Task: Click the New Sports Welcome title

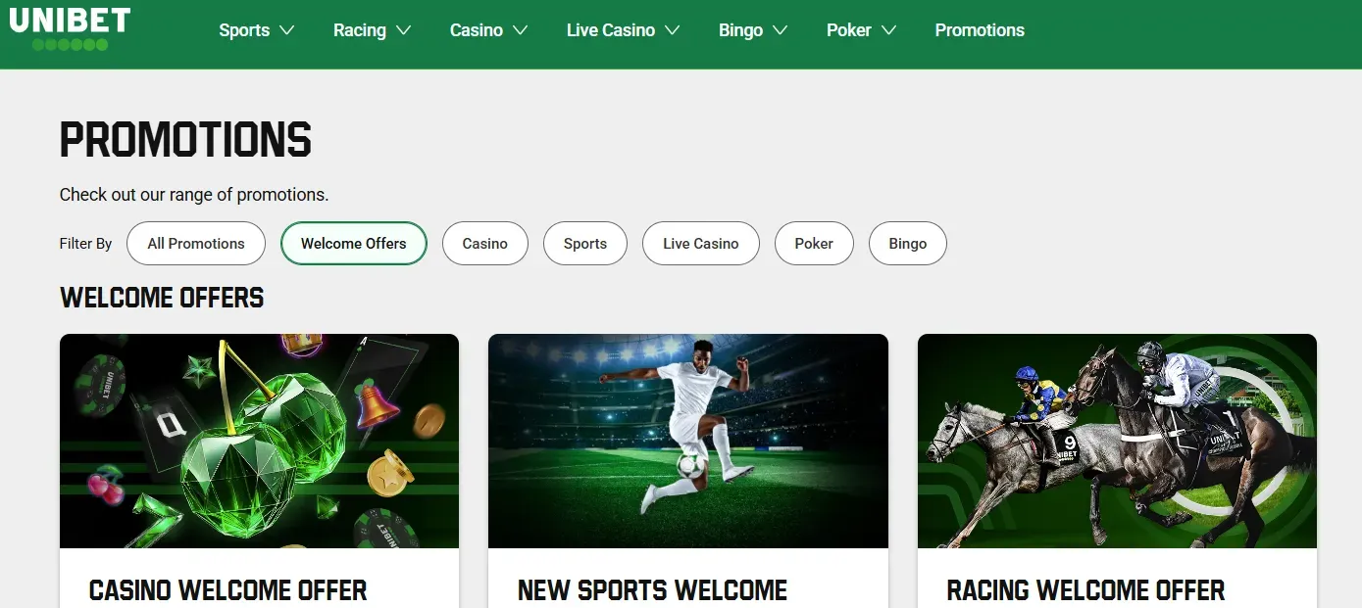Action: (x=652, y=590)
